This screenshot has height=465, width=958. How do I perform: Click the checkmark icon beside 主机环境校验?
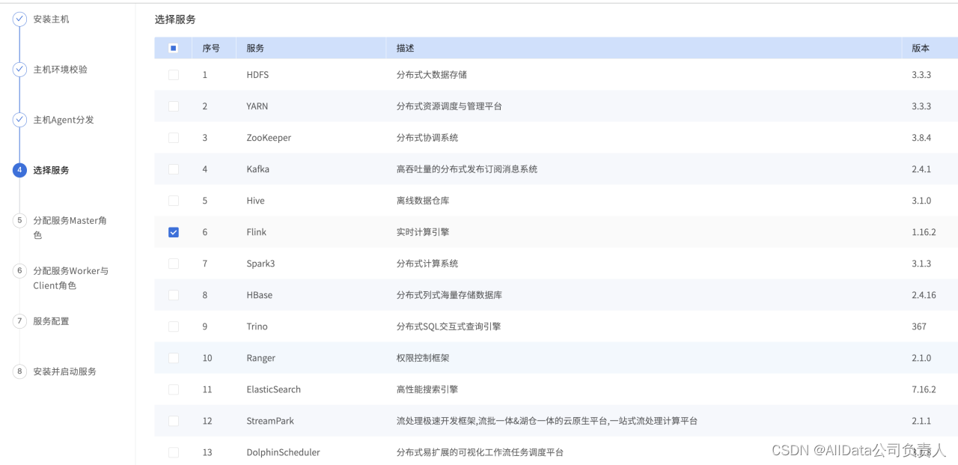[19, 70]
